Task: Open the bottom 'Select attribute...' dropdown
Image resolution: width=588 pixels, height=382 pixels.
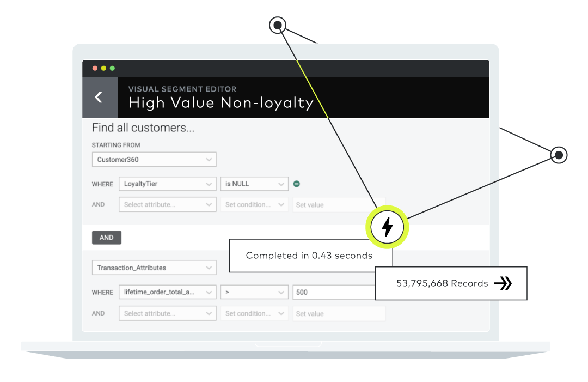Action: pyautogui.click(x=168, y=314)
